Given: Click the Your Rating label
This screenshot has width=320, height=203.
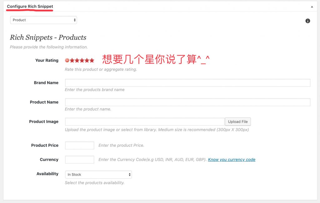Looking at the screenshot, I should [x=47, y=60].
